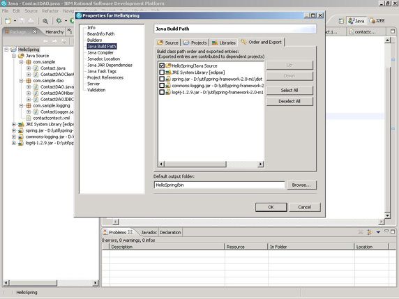This screenshot has height=299, width=399.
Task: Expand JRE System Library in Package Explorer
Action: pyautogui.click(x=14, y=124)
